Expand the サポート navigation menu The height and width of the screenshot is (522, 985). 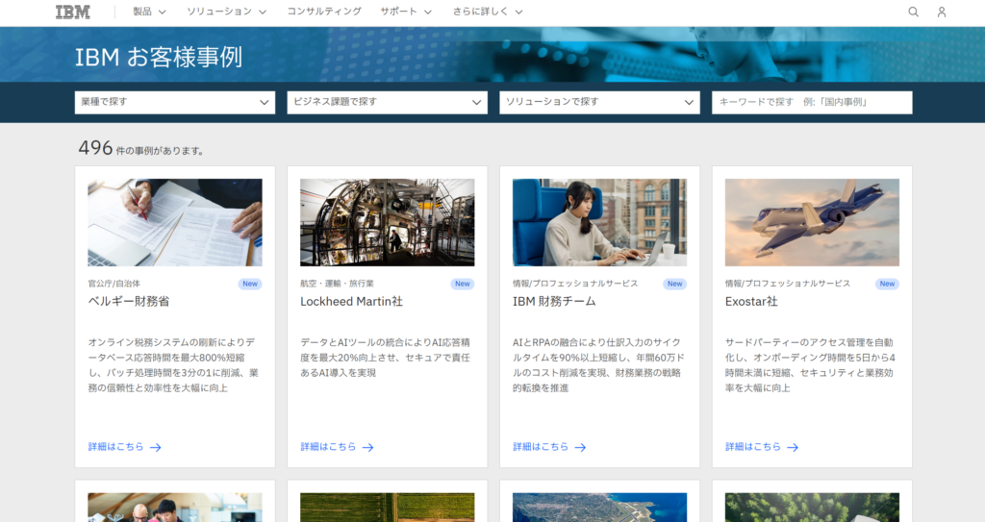(407, 12)
